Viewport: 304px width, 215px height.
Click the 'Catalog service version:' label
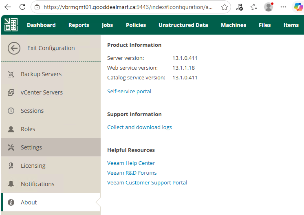click(136, 78)
